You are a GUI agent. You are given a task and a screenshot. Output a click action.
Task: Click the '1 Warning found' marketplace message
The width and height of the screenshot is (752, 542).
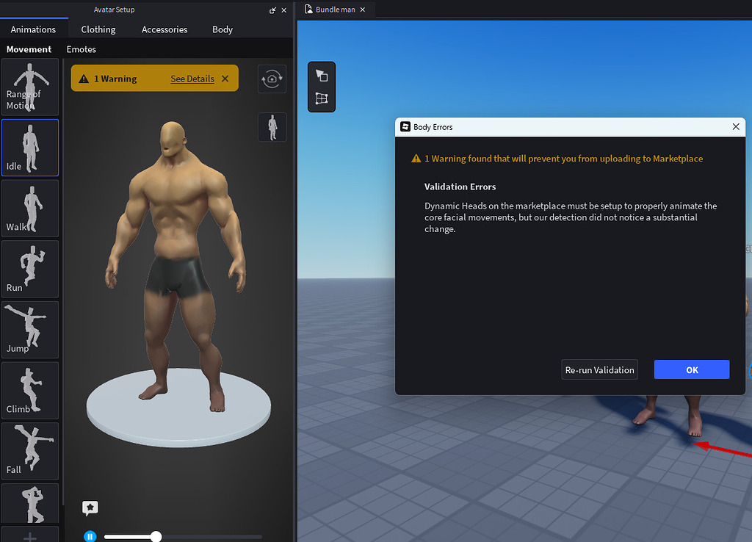(563, 159)
